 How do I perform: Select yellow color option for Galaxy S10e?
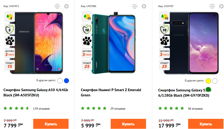point(208,81)
